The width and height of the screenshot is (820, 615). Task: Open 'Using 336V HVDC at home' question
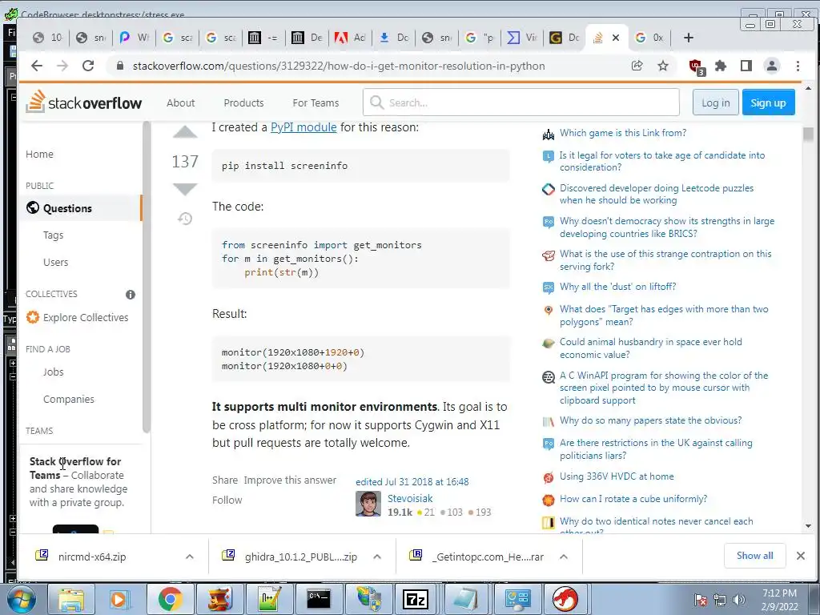click(x=617, y=476)
